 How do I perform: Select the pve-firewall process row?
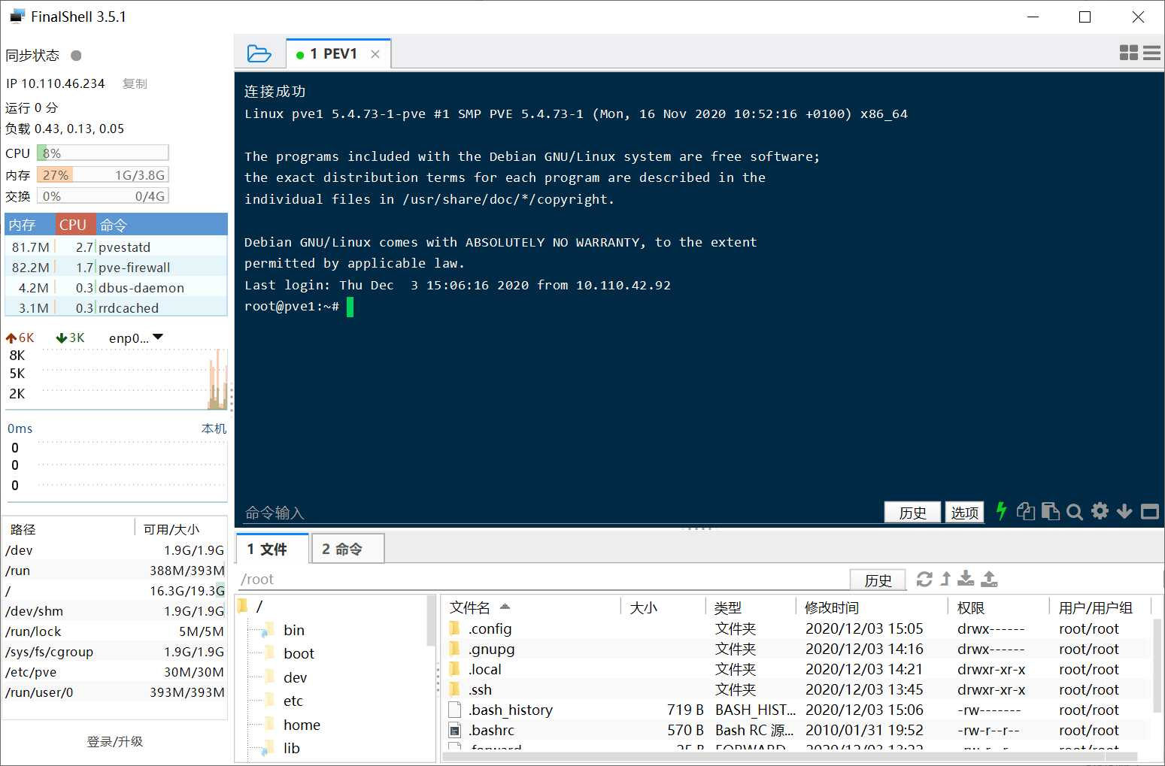(x=116, y=267)
